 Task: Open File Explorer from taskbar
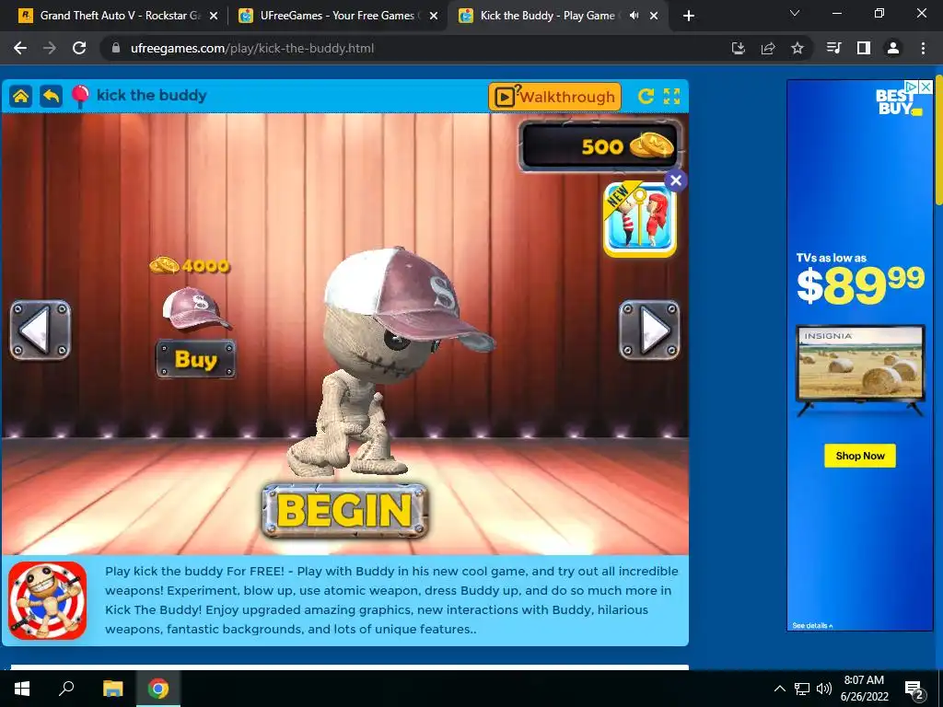tap(112, 689)
